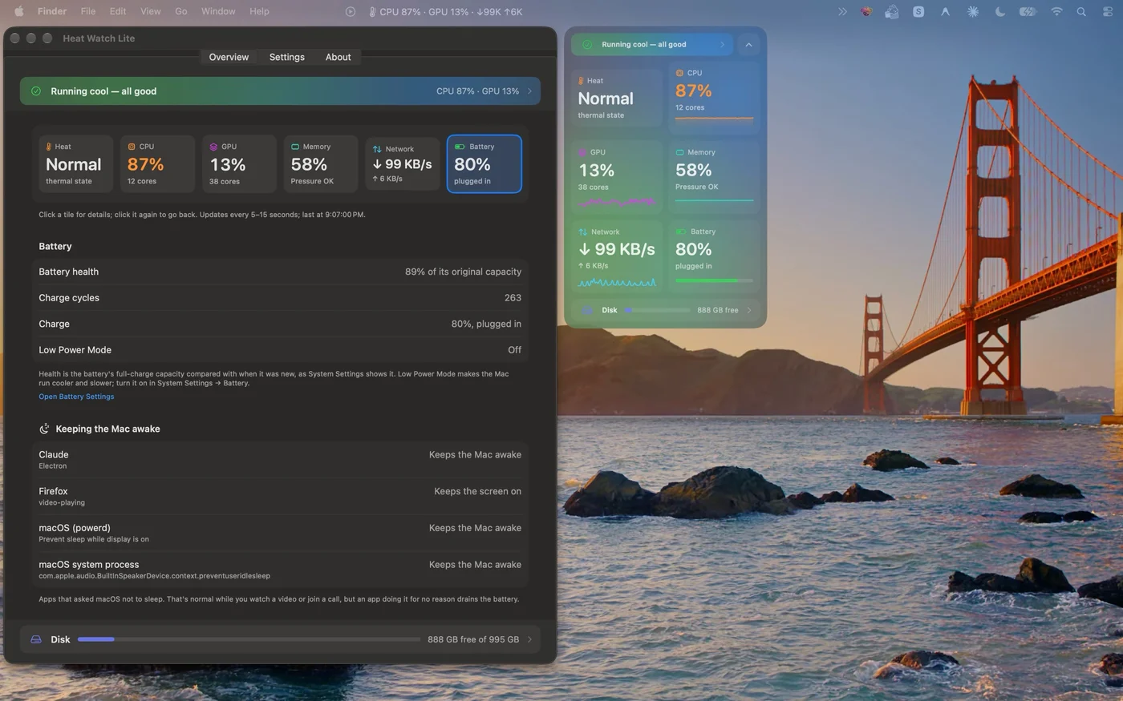Switch to the Overview tab
The width and height of the screenshot is (1123, 701).
point(229,57)
